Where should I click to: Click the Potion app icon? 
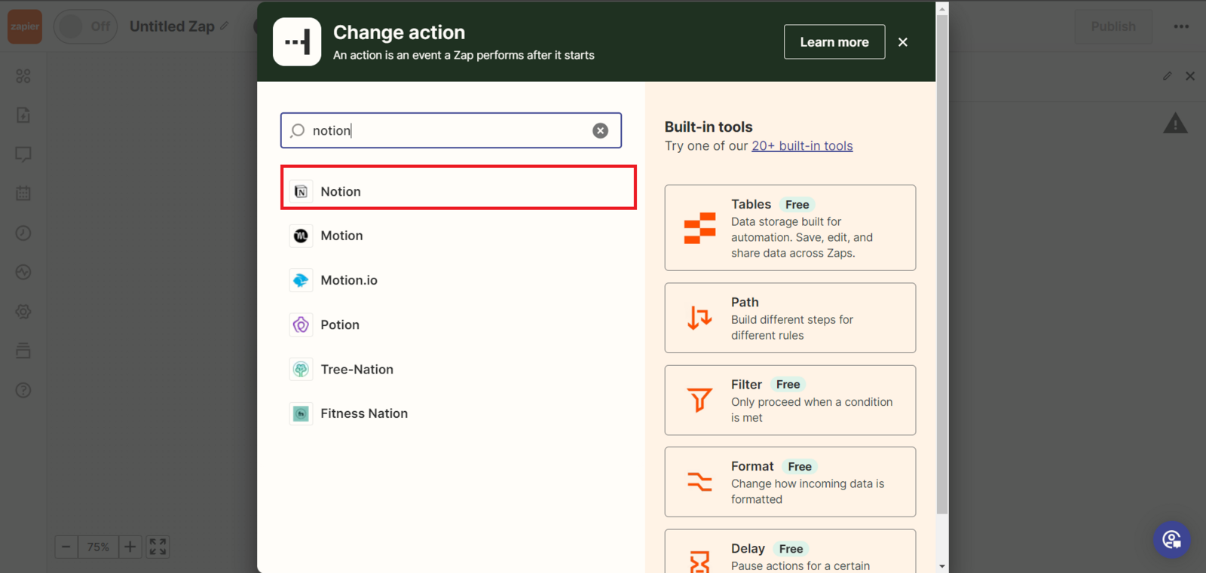click(x=301, y=325)
